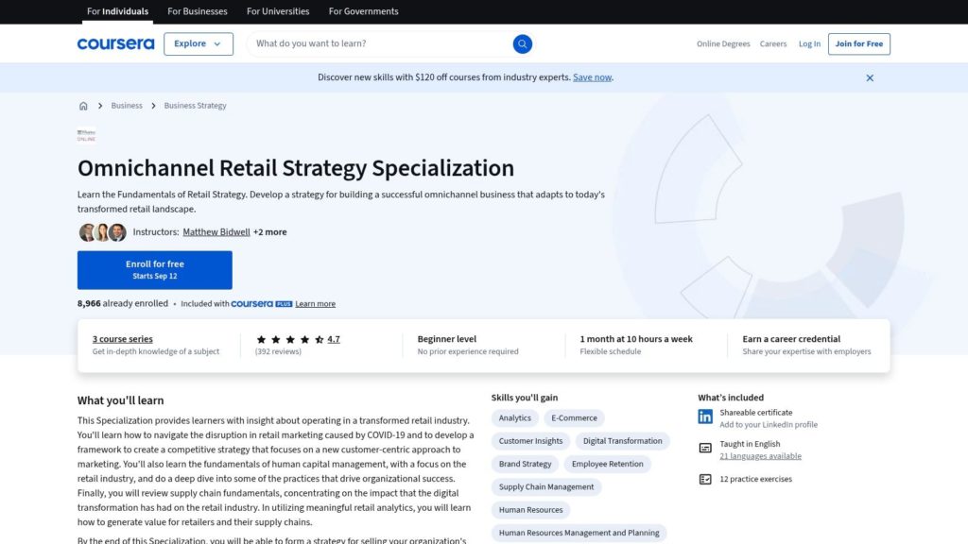The height and width of the screenshot is (544, 968).
Task: Click the Coursera Plus logo
Action: click(x=262, y=304)
